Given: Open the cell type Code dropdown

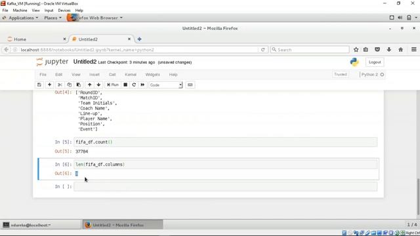Looking at the screenshot, I should click(165, 85).
